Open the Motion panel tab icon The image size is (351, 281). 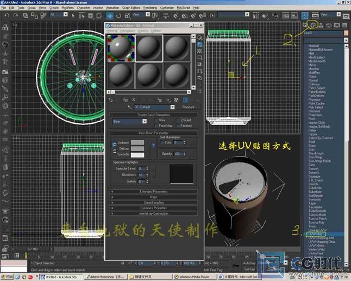click(329, 25)
